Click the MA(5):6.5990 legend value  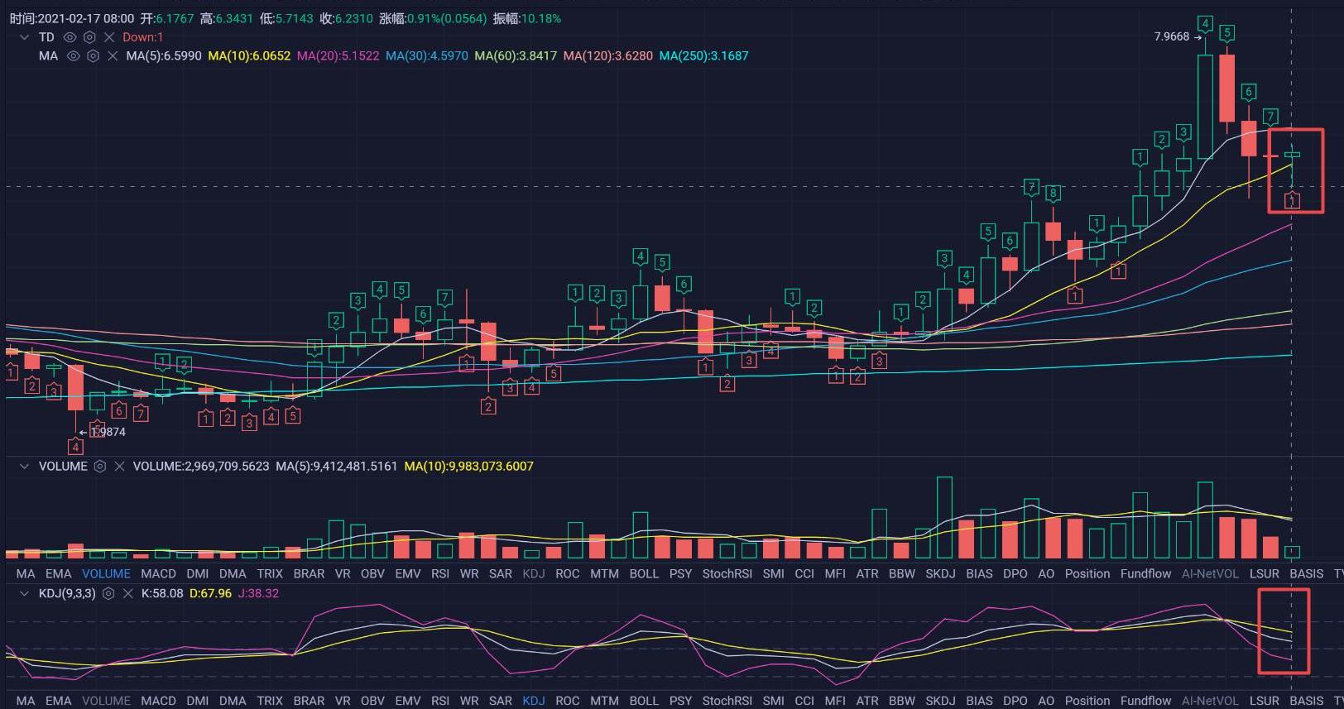(164, 56)
